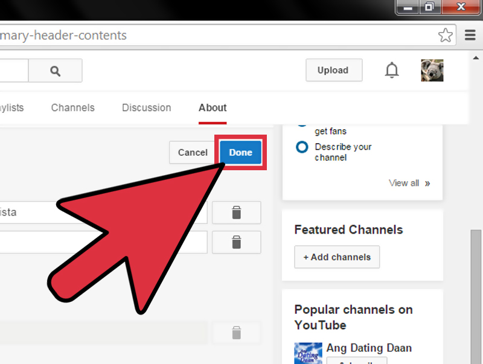Click the trash icon beside the second link field
Screen dimensions: 483x364
pos(236,242)
